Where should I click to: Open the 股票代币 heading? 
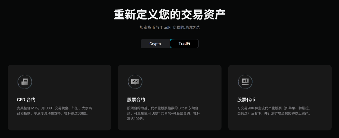click(x=246, y=100)
